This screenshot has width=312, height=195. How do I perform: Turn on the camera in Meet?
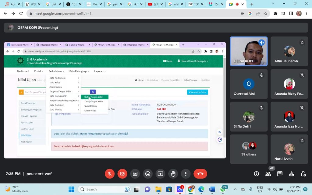pyautogui.click(x=122, y=174)
